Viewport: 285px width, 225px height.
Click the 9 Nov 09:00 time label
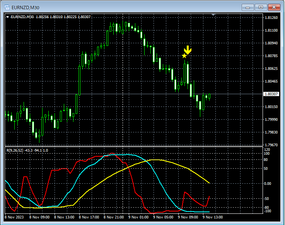click(x=188, y=217)
